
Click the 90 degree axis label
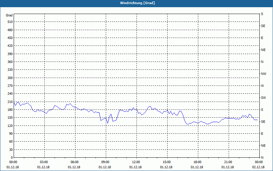tap(11, 134)
